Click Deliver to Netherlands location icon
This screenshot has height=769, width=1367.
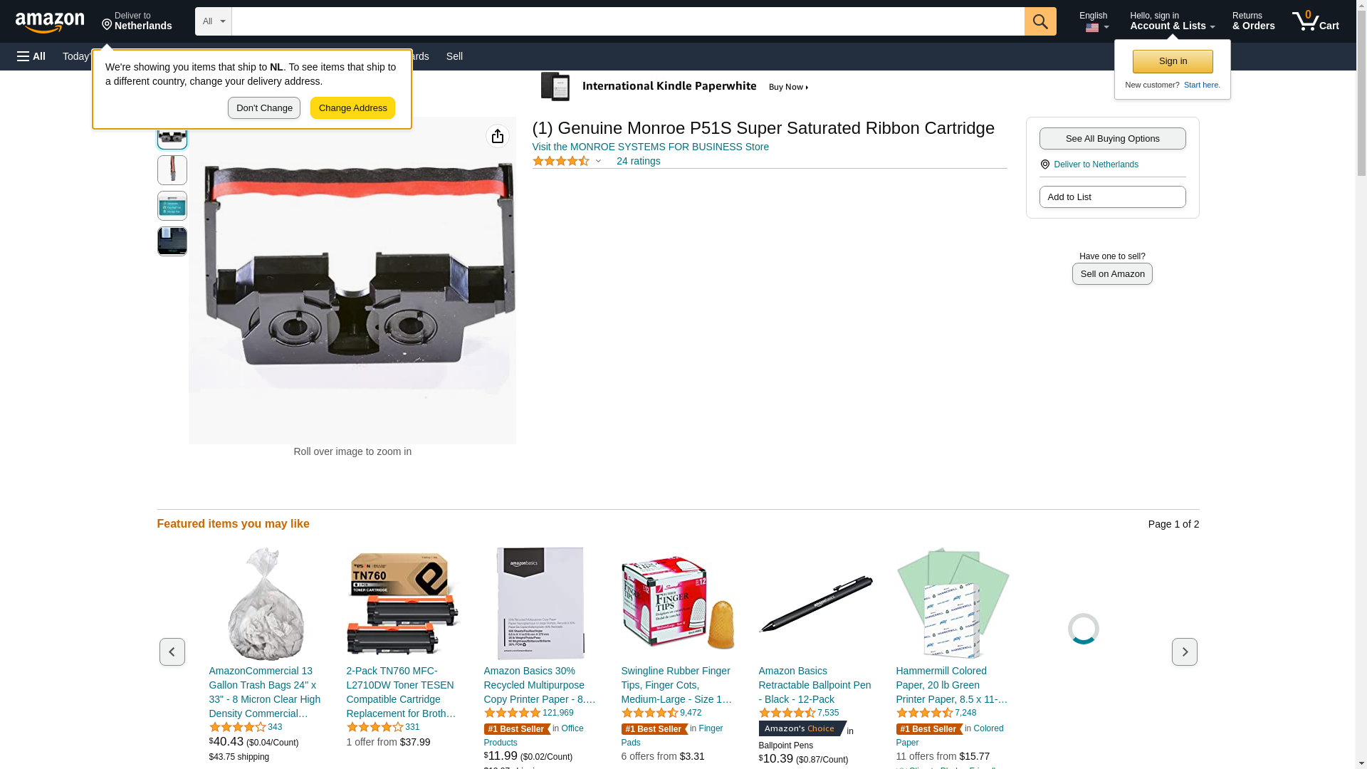pyautogui.click(x=1045, y=164)
